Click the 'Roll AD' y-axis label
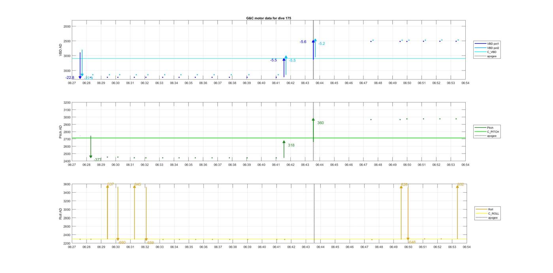Image resolution: width=553 pixels, height=273 pixels. click(x=60, y=214)
